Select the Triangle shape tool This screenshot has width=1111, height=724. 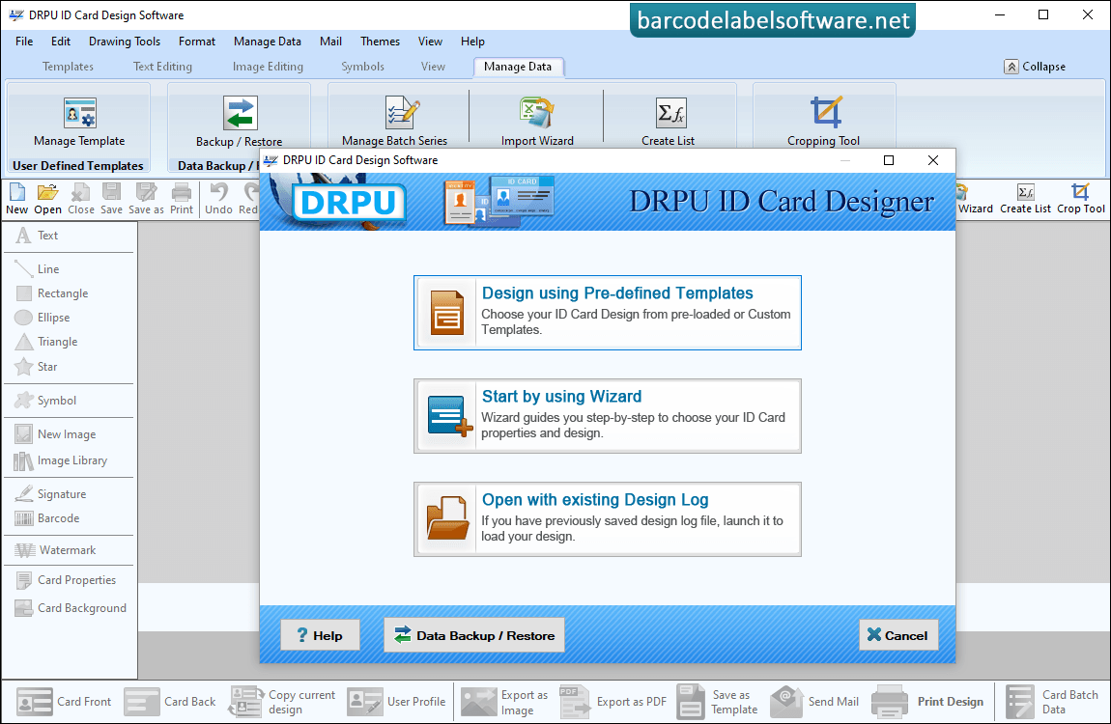coord(46,341)
